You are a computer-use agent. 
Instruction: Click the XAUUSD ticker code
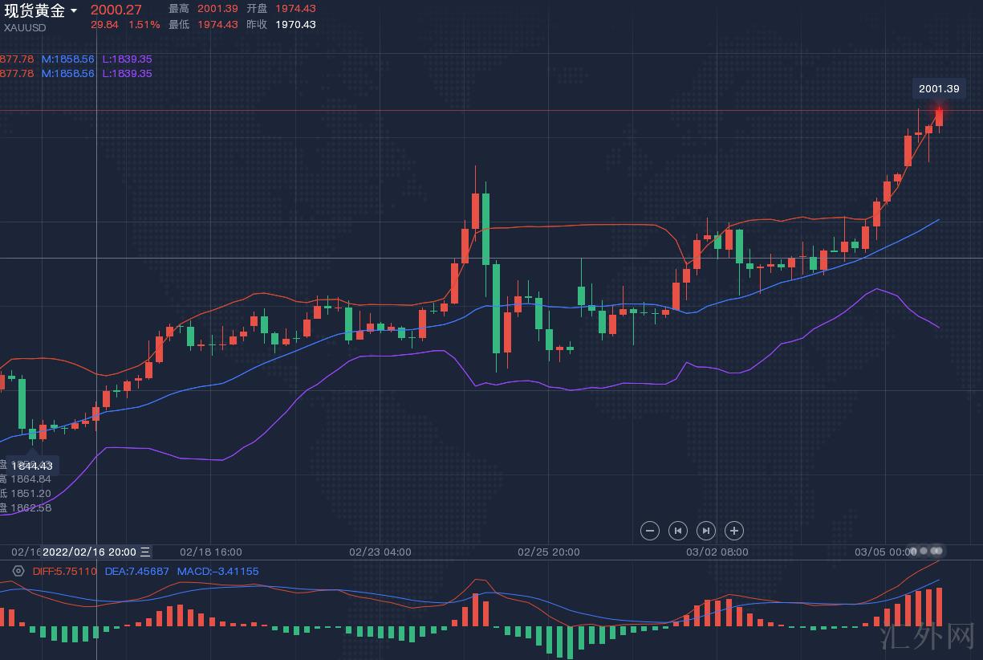click(25, 27)
